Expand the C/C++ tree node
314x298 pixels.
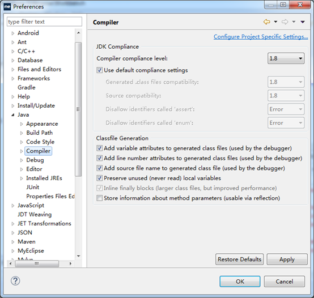(13, 52)
